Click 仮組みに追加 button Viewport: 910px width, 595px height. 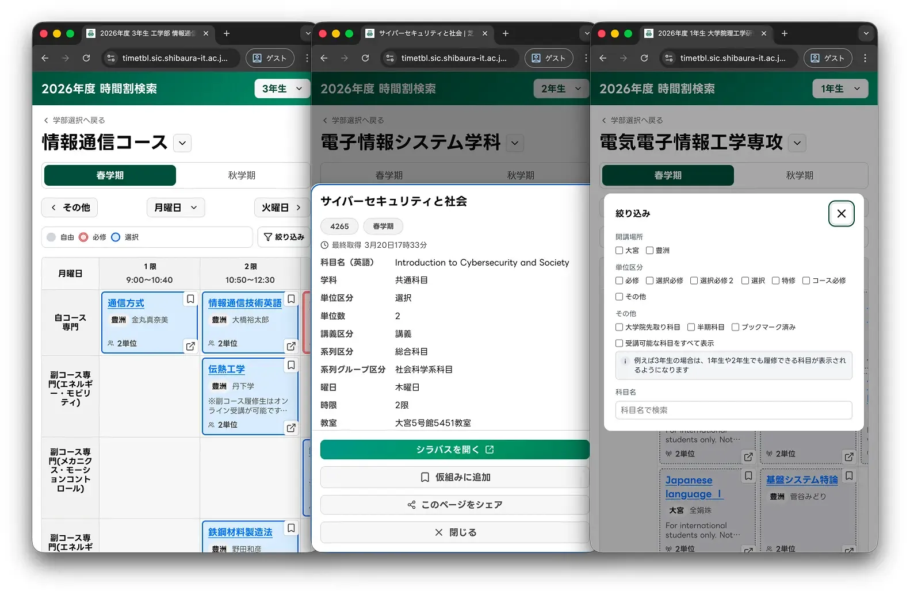[455, 477]
